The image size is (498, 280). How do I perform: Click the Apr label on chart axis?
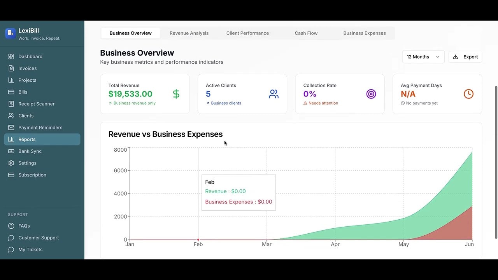coord(335,244)
